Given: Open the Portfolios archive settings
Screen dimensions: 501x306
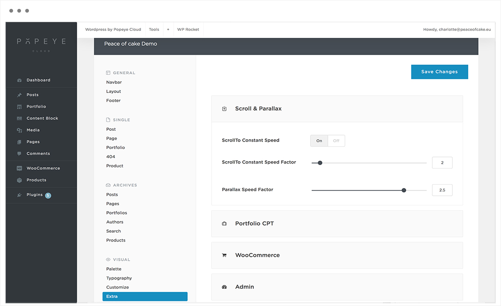Looking at the screenshot, I should [x=117, y=213].
